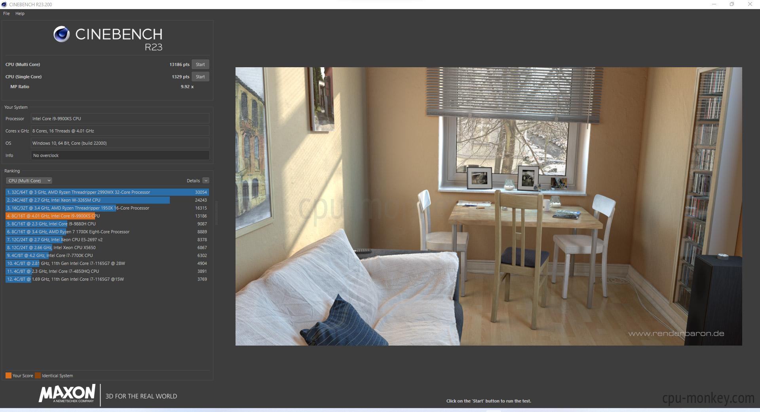Click the MP Ratio value 9.92 x

(187, 87)
